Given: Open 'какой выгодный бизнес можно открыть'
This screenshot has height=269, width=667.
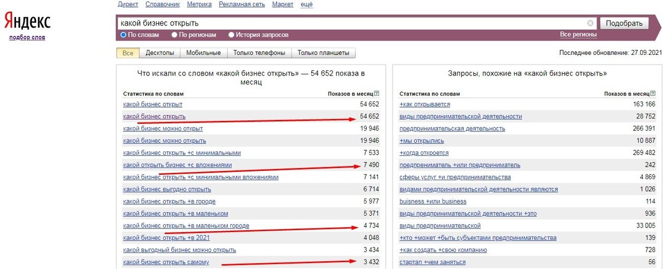Looking at the screenshot, I should click(180, 250).
